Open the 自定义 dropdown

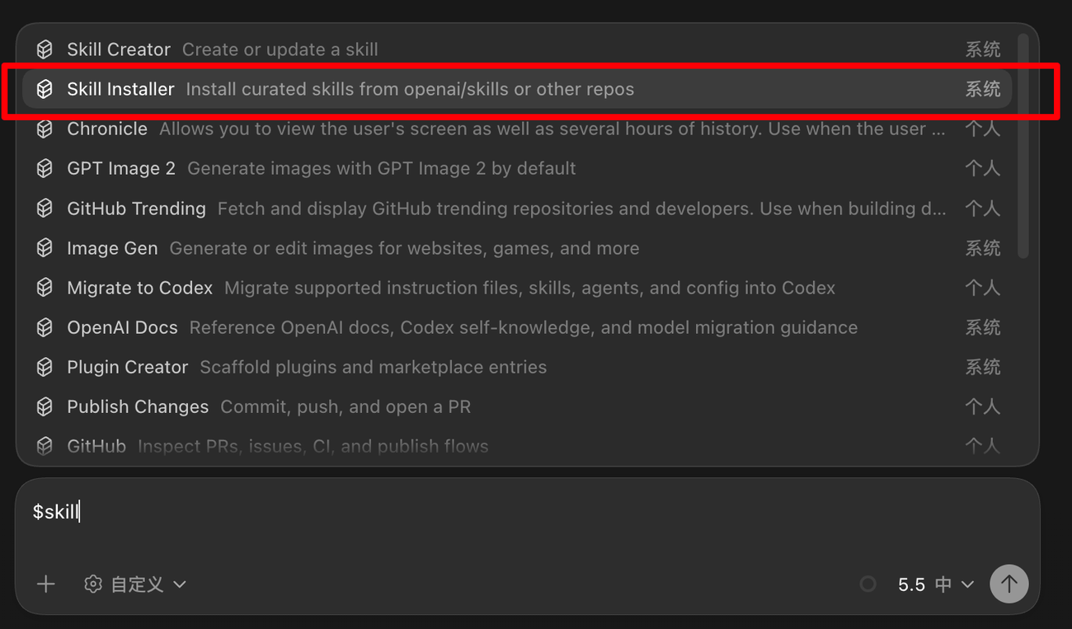(135, 584)
